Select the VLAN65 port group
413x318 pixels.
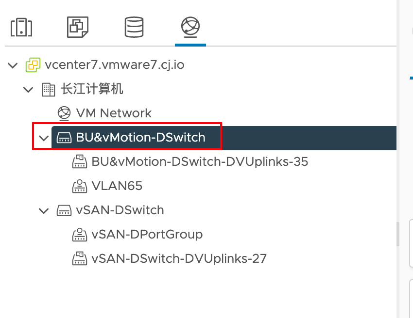point(117,186)
